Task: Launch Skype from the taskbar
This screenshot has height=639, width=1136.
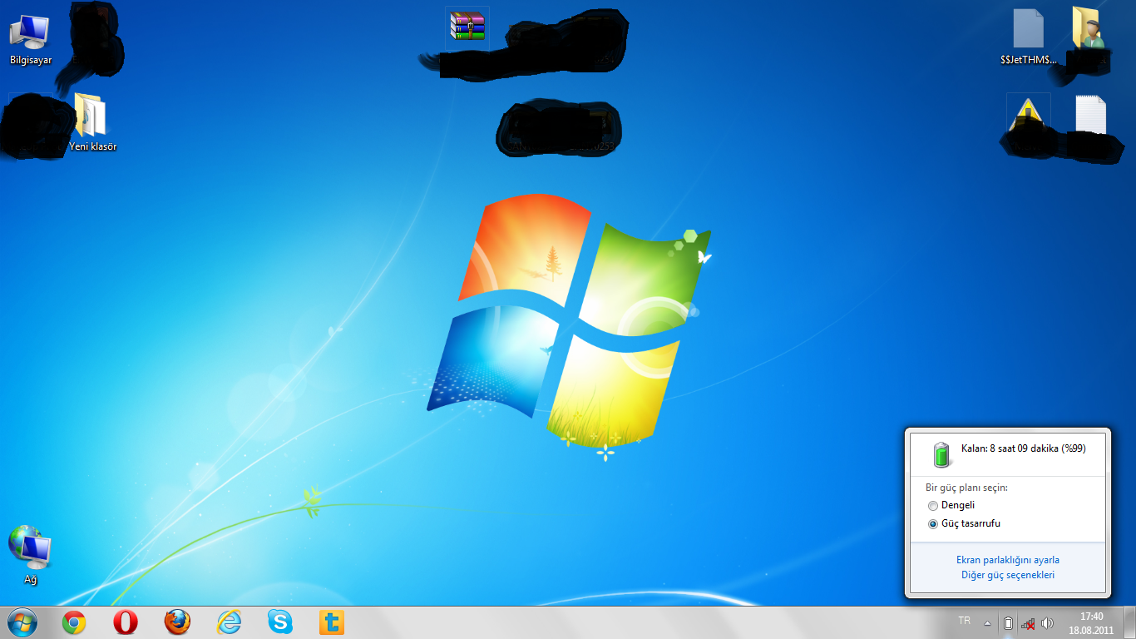Action: tap(280, 622)
